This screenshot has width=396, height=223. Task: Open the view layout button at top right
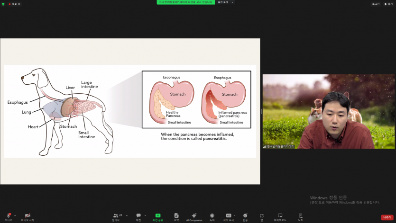tap(388, 4)
